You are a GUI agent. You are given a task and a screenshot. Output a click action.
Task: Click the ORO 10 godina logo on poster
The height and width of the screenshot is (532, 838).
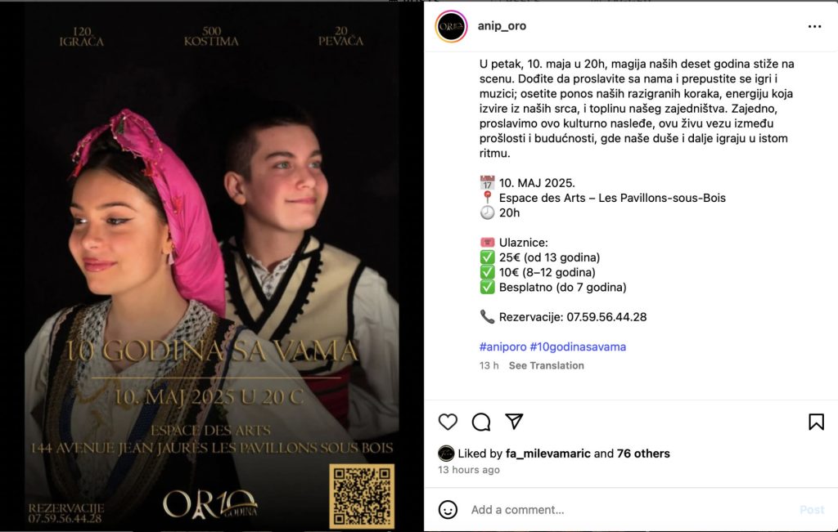[x=210, y=505]
